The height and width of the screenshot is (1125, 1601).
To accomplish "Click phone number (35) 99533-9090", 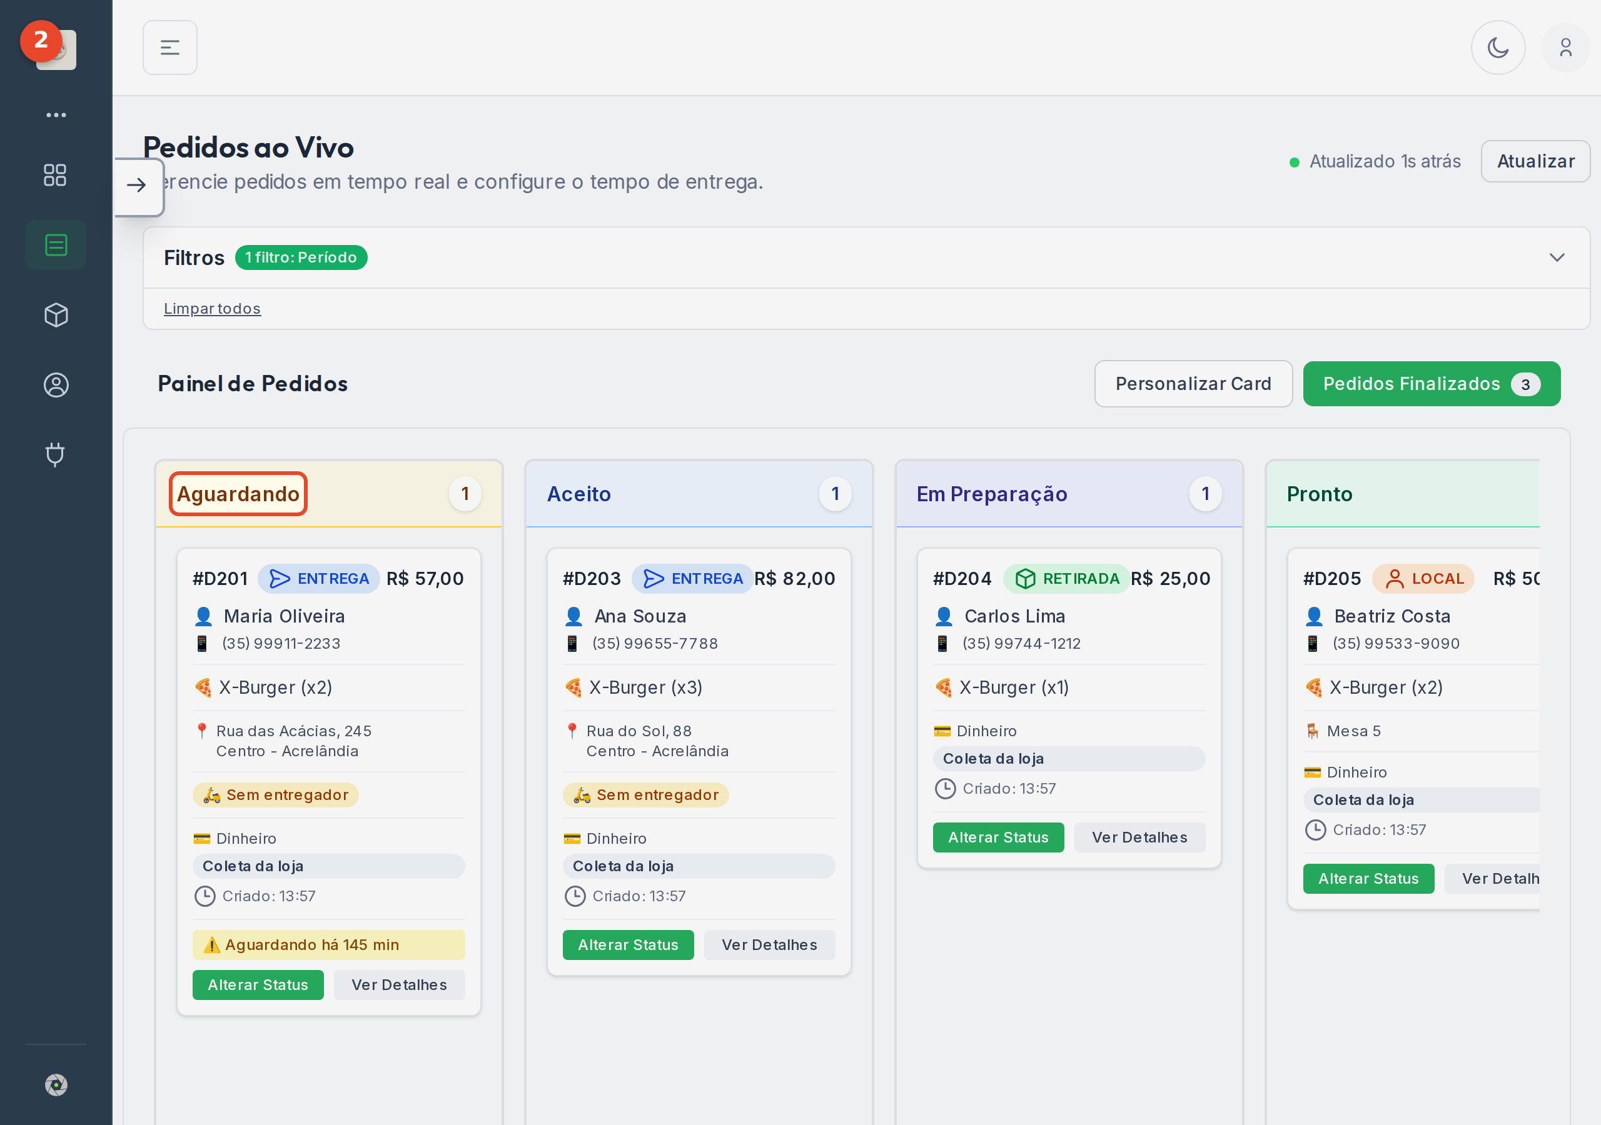I will [x=1396, y=643].
